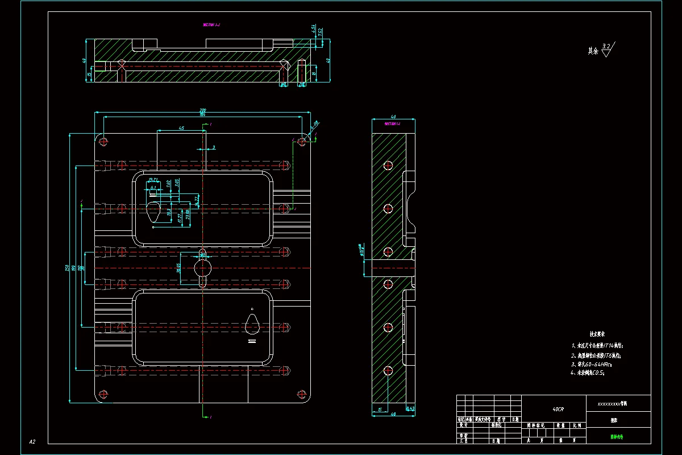This screenshot has height=455, width=682.
Task: Select the top-left corner bolt hole
Action: click(103, 140)
